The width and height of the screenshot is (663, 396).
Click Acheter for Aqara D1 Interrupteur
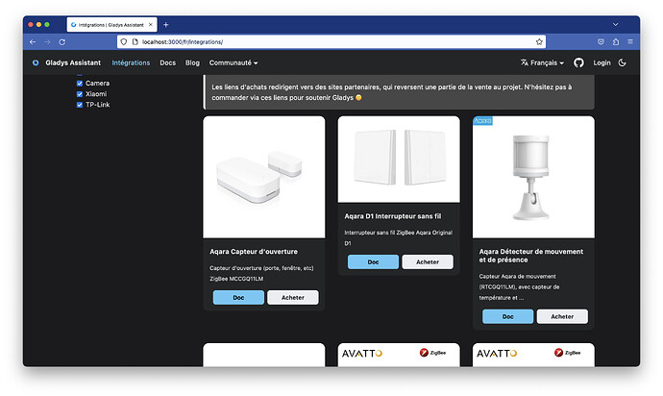tap(427, 261)
